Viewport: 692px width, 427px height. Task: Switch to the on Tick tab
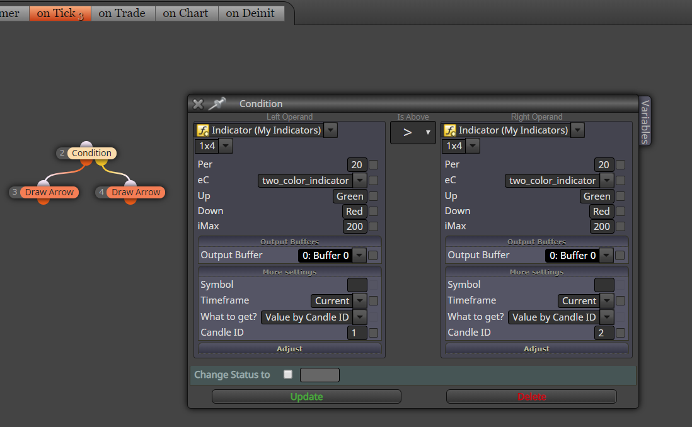pos(60,13)
